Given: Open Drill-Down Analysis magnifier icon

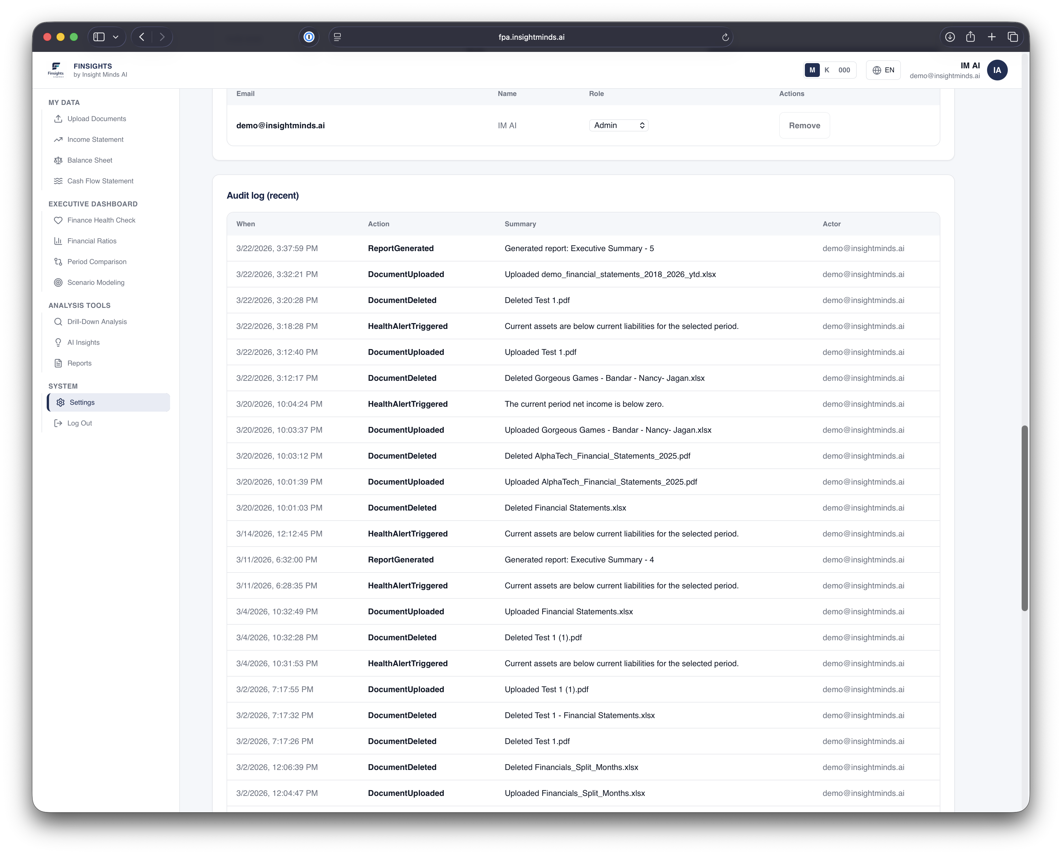Looking at the screenshot, I should [59, 322].
